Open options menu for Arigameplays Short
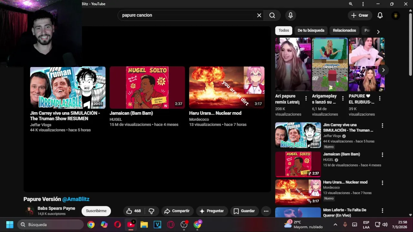Screen dimensions: 413x232 pos(343,98)
